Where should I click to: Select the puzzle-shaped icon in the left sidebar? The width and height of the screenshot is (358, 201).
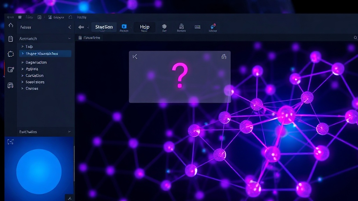point(10,54)
